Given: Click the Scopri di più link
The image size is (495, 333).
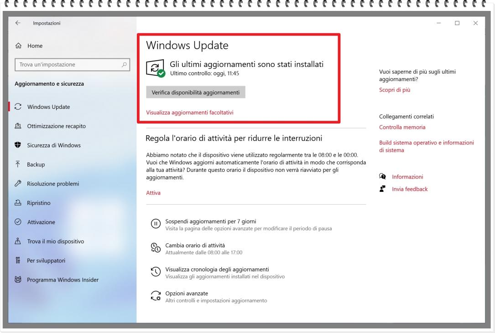Looking at the screenshot, I should click(395, 90).
